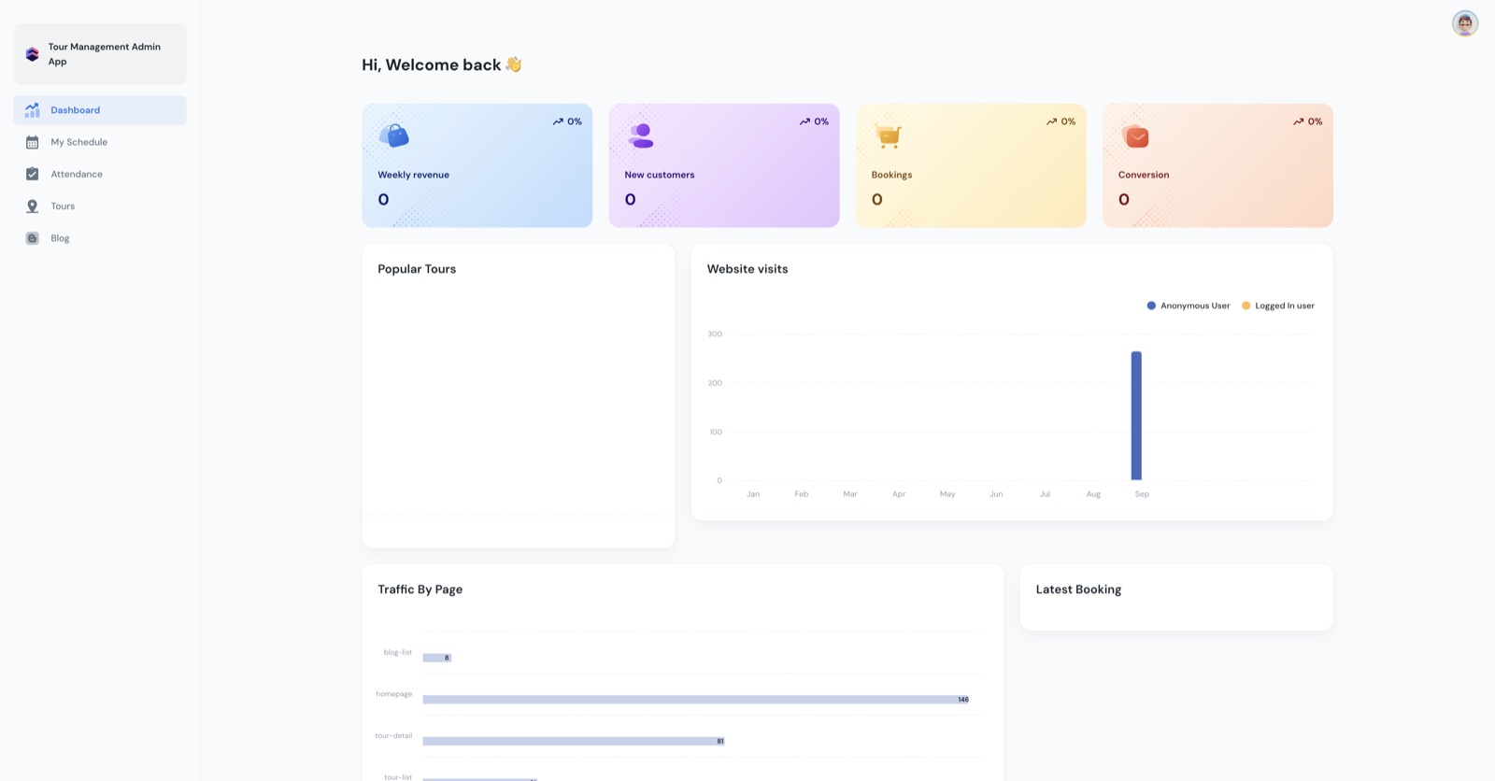Click the Sep axis label
1495x781 pixels.
point(1142,494)
